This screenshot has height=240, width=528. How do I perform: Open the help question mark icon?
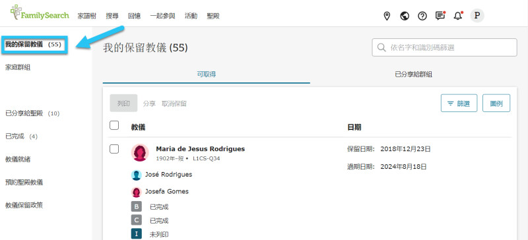(x=422, y=16)
